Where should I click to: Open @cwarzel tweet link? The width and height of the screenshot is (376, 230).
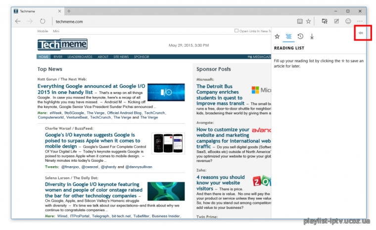click(x=90, y=167)
